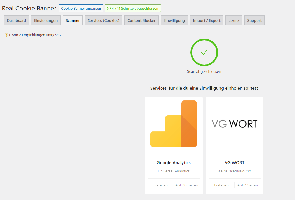Click the Services Einwilligung einholen section heading
Viewport: 295px width, 200px height.
(x=204, y=88)
